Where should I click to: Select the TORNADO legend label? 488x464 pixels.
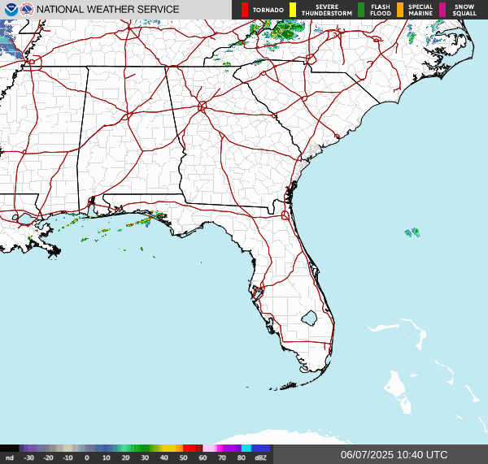tap(268, 11)
